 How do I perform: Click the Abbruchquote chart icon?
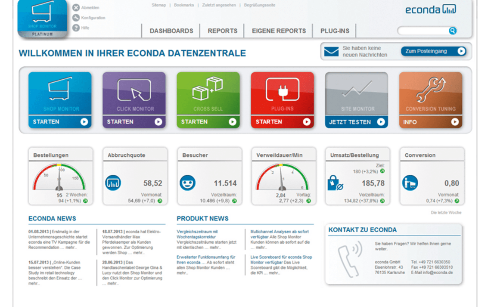tap(113, 183)
